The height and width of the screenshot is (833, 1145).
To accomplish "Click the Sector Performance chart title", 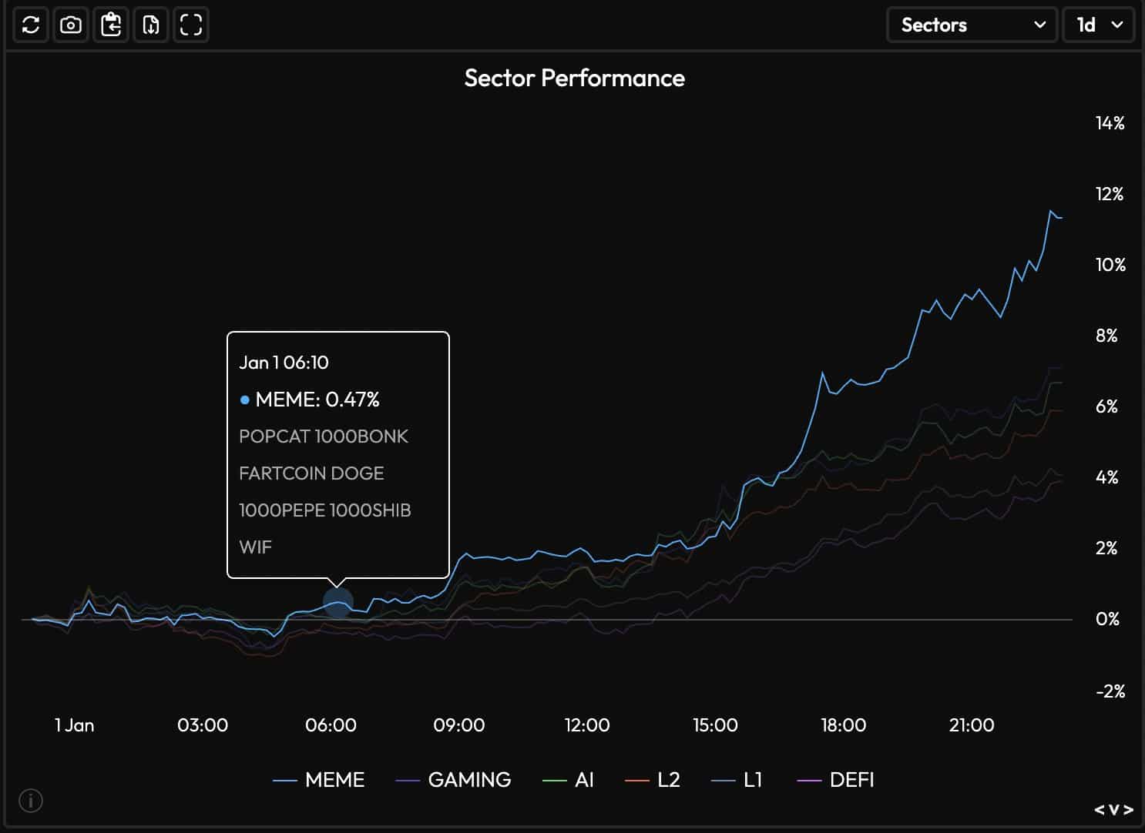I will (x=574, y=78).
